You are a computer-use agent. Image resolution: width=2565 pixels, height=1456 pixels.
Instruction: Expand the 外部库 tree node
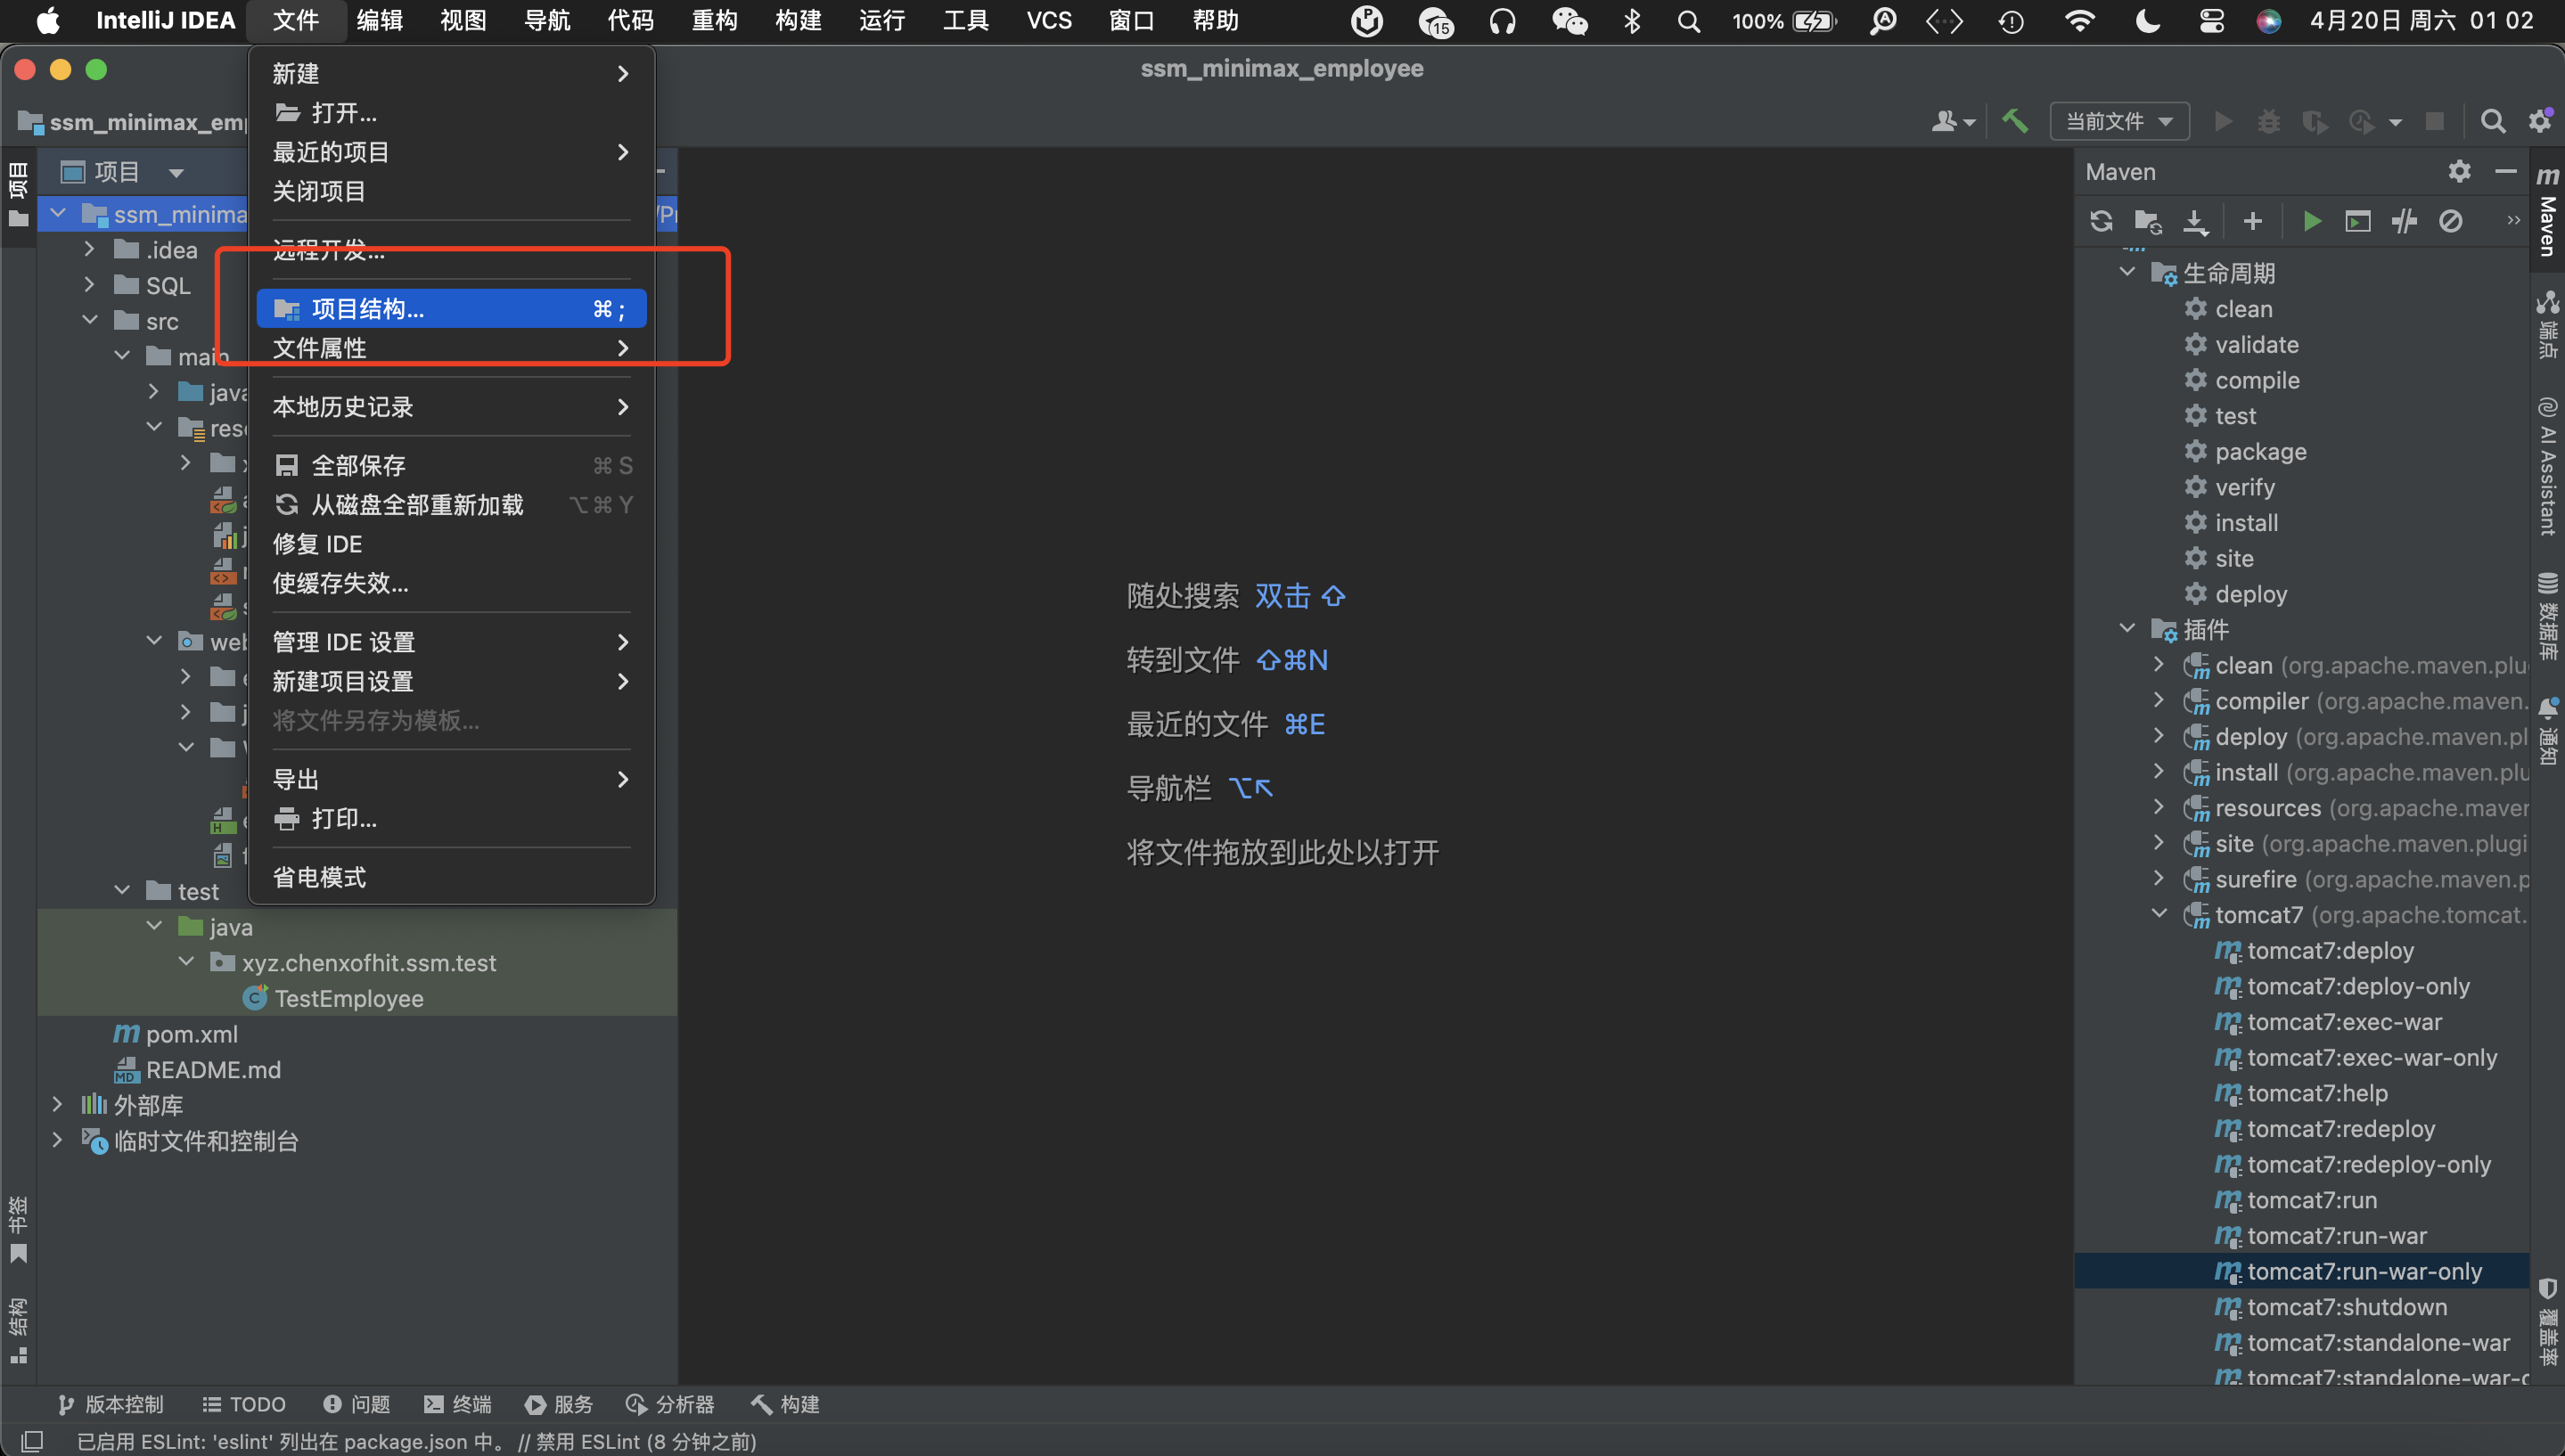tap(57, 1104)
